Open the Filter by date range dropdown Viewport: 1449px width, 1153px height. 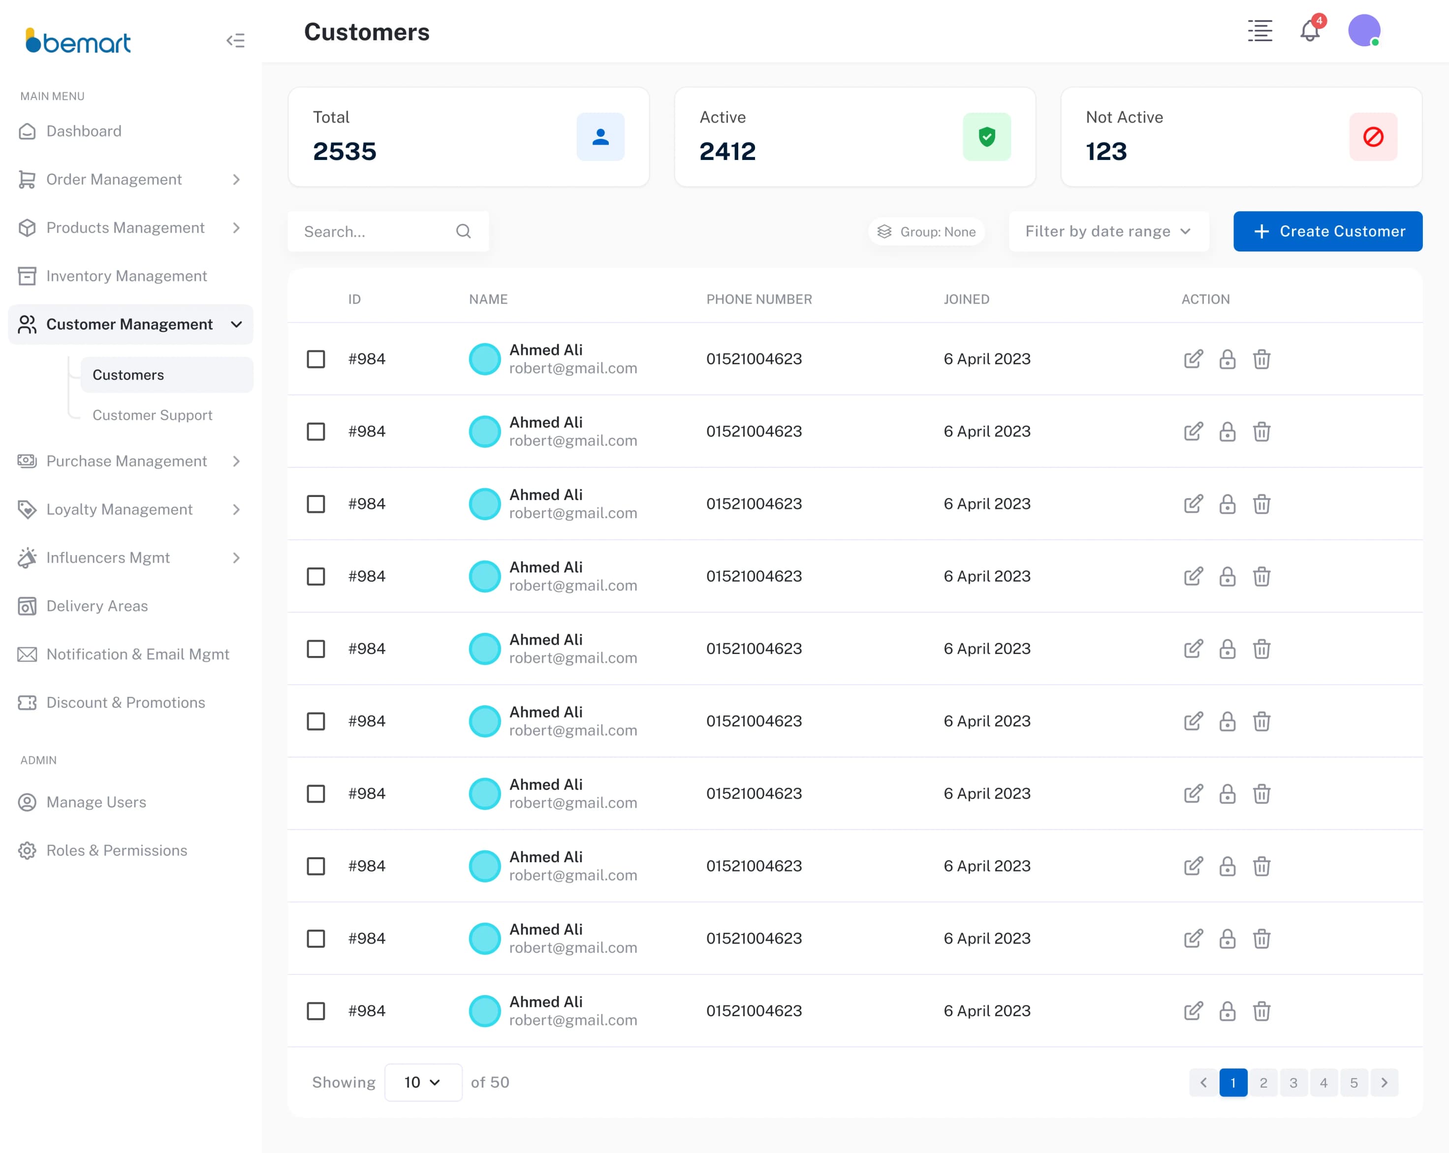(x=1109, y=231)
